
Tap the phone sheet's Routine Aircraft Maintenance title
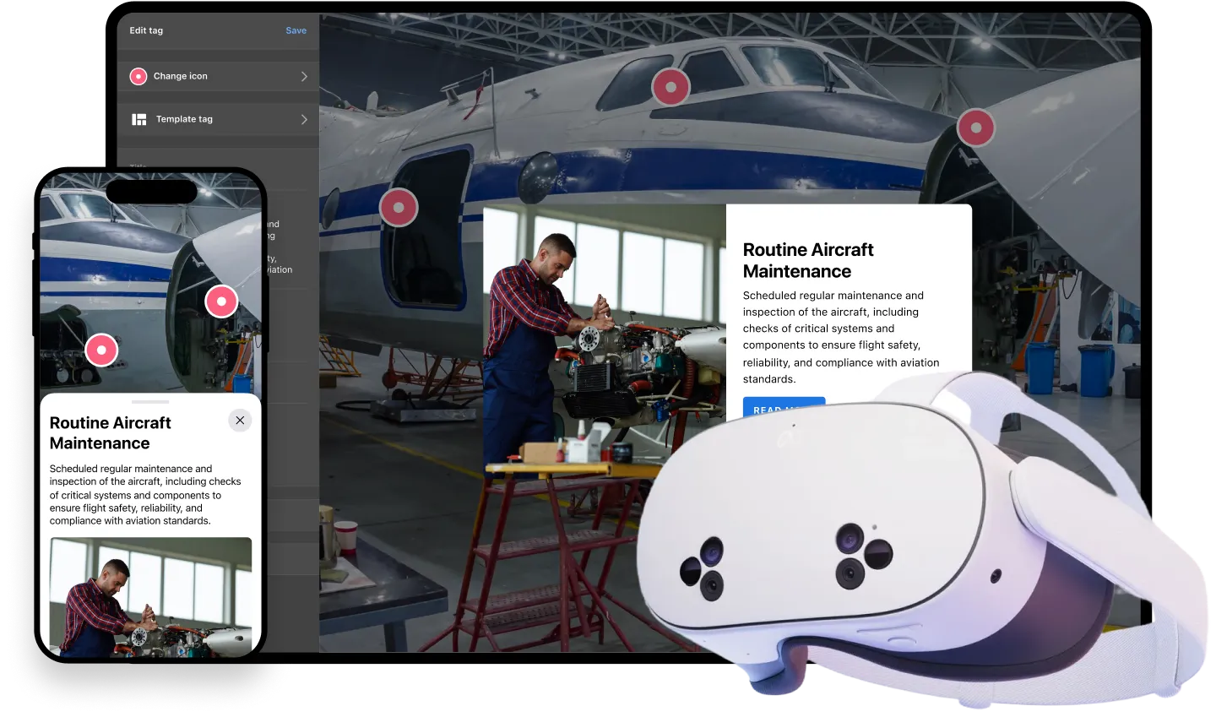click(110, 432)
